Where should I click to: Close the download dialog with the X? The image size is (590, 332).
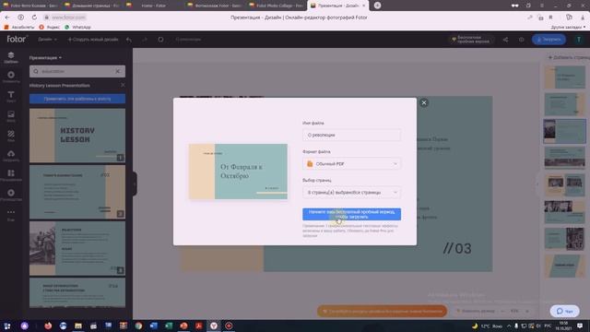[x=424, y=102]
